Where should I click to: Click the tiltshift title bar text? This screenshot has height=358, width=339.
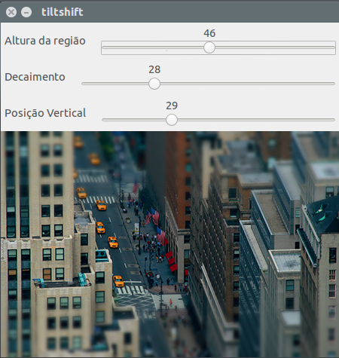(63, 12)
